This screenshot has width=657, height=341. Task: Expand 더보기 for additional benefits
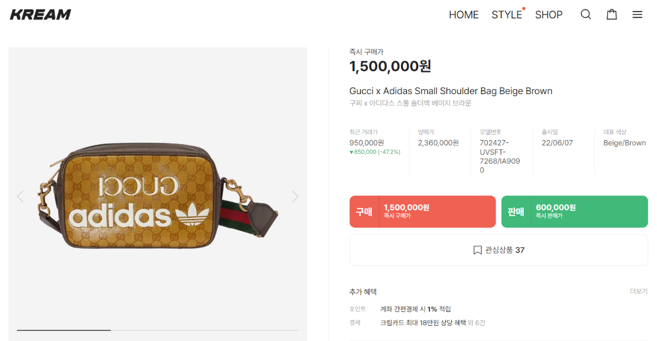(638, 292)
